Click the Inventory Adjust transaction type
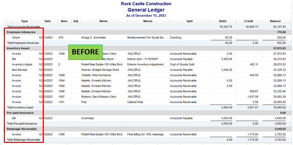 point(22,64)
